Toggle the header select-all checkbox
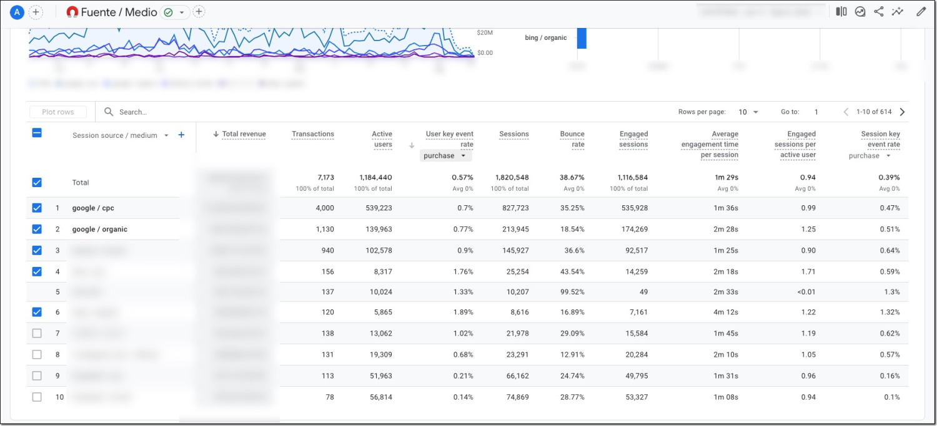The height and width of the screenshot is (426, 937). pyautogui.click(x=37, y=133)
